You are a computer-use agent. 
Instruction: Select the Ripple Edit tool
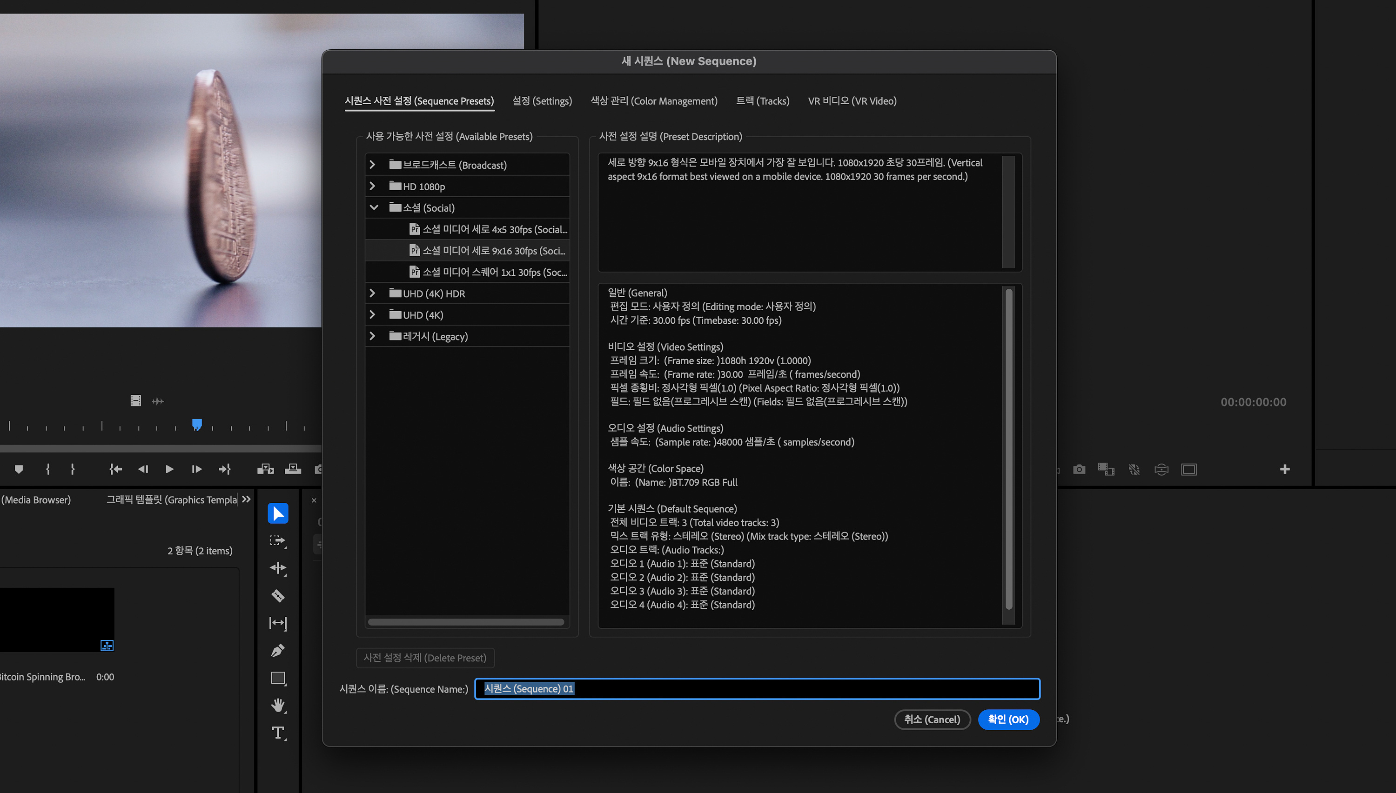point(277,568)
